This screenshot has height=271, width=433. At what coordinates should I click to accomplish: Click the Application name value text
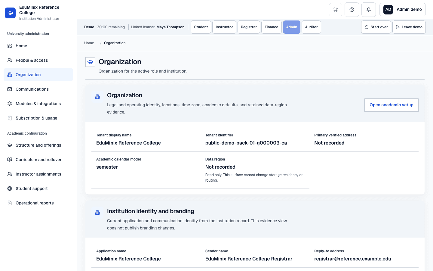(x=128, y=259)
